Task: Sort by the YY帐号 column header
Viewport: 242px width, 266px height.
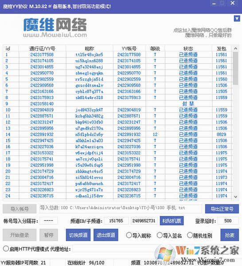Action: [x=129, y=48]
